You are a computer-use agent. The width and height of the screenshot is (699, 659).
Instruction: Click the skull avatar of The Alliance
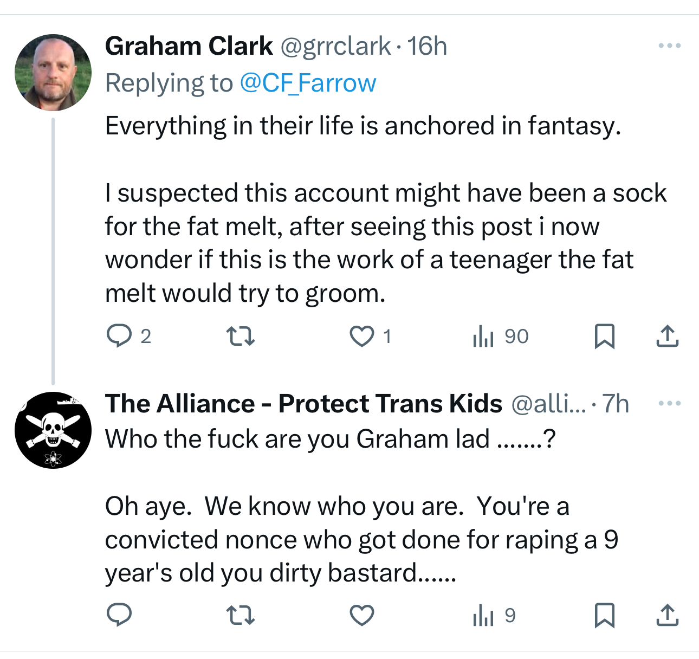click(53, 430)
